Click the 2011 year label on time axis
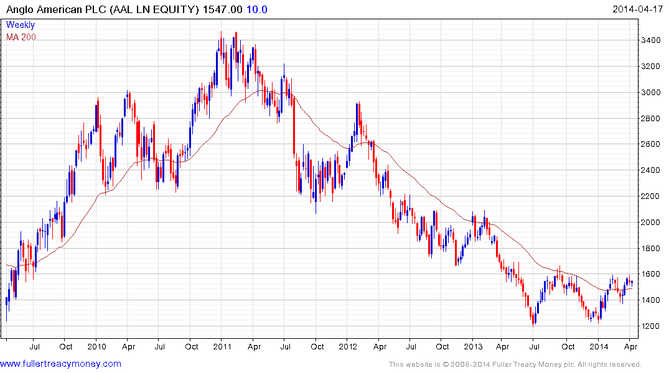This screenshot has height=373, width=669. (222, 346)
